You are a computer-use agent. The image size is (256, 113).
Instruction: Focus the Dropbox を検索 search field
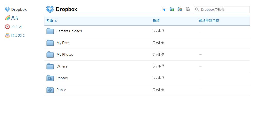click(222, 9)
